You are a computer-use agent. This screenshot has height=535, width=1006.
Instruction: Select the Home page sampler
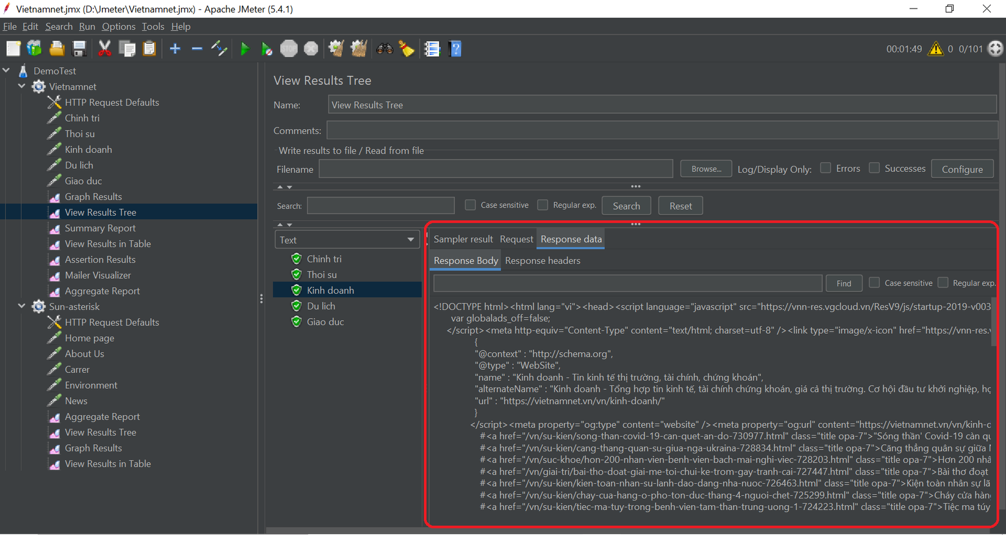(x=89, y=338)
